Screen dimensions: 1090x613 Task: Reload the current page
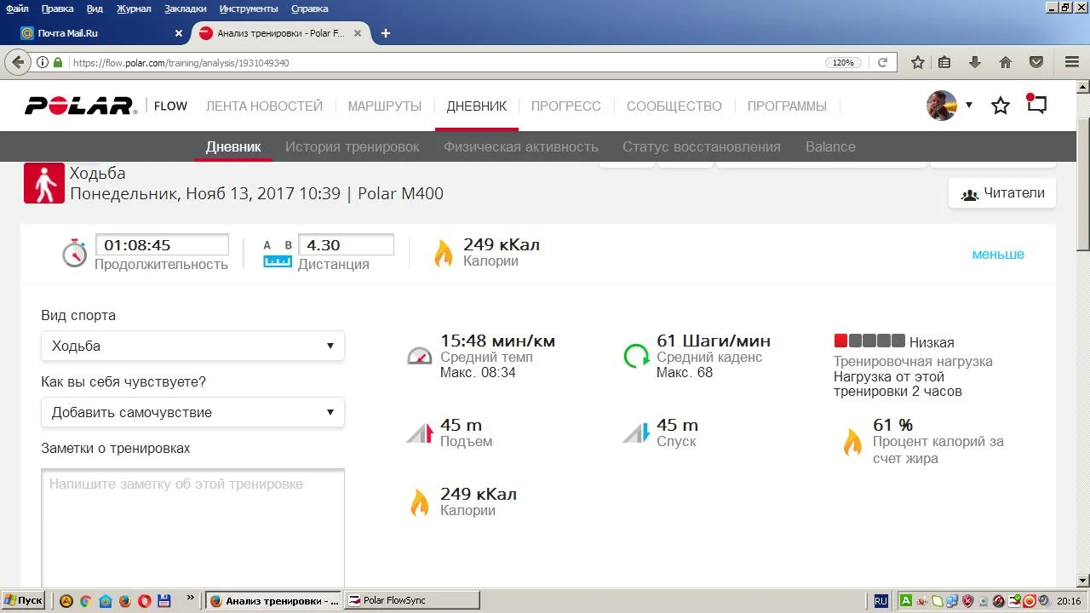pyautogui.click(x=883, y=62)
